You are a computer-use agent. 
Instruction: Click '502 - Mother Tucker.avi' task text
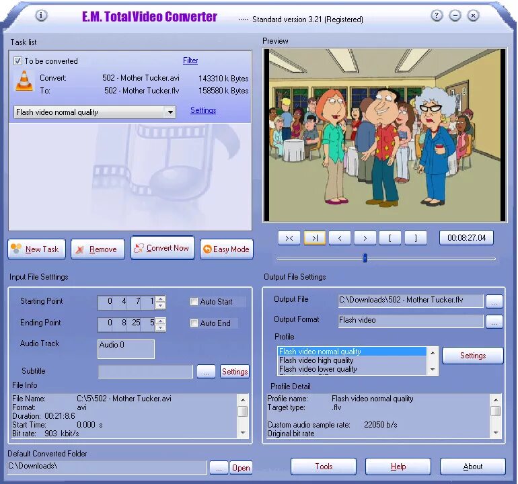[x=141, y=78]
